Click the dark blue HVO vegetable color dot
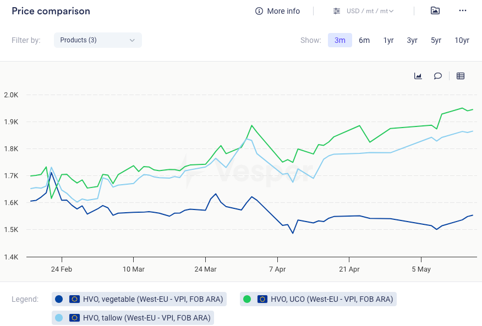Screen dimensions: 482x326 [59, 299]
